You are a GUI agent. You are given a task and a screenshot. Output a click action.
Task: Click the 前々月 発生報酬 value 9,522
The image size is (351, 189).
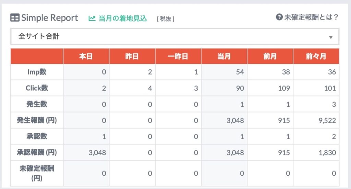(x=327, y=120)
